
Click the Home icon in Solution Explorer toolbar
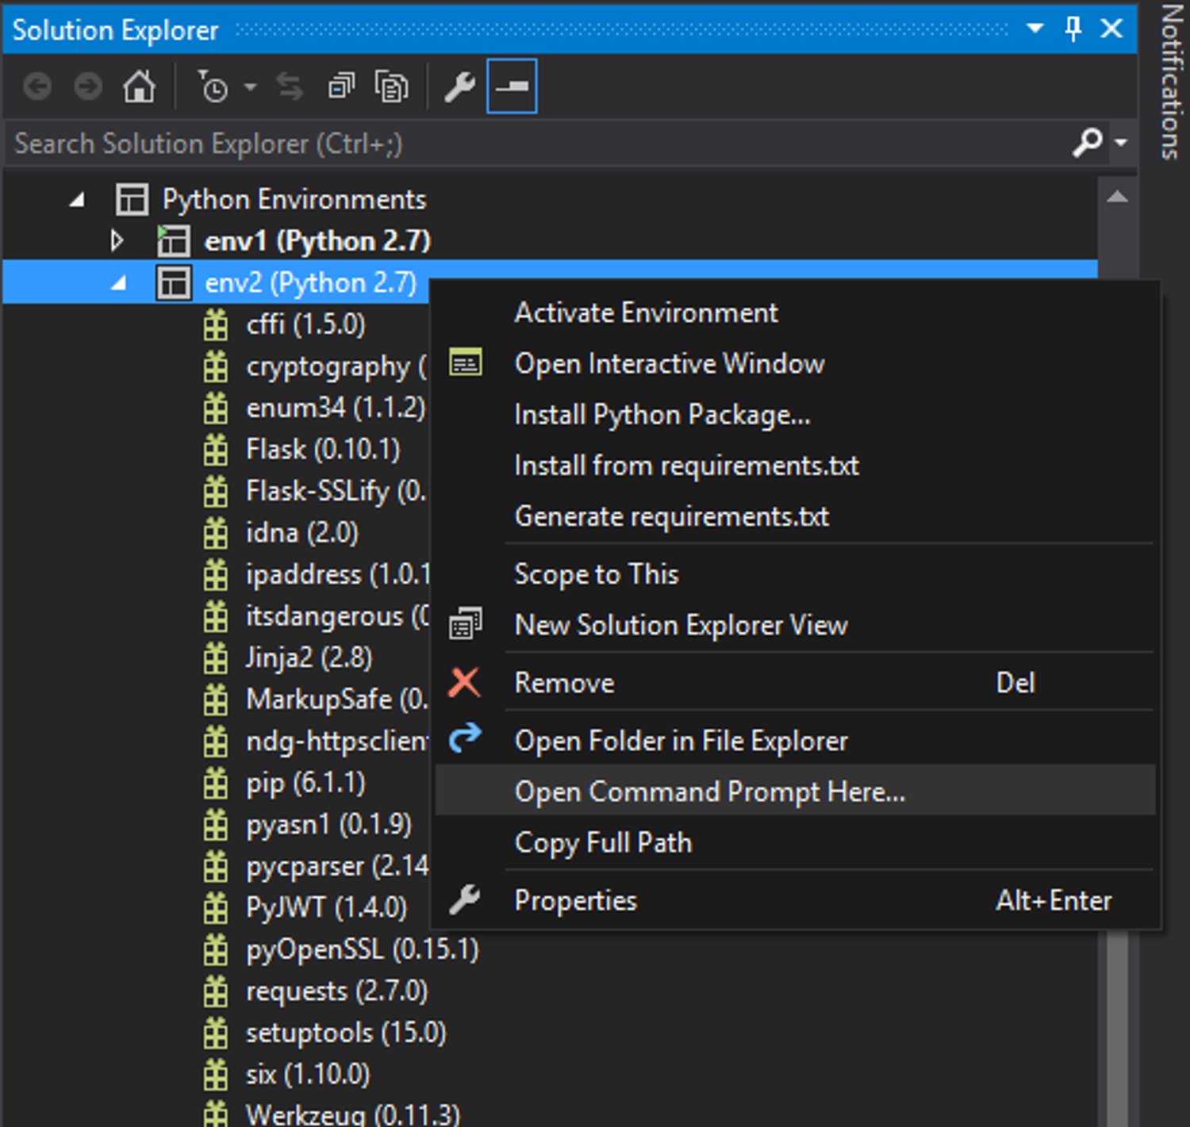point(137,86)
